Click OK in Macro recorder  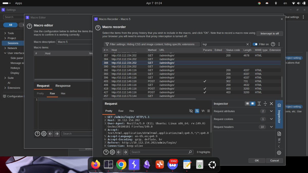257,160
